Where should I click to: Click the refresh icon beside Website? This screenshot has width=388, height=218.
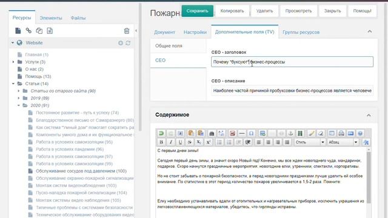tap(128, 43)
